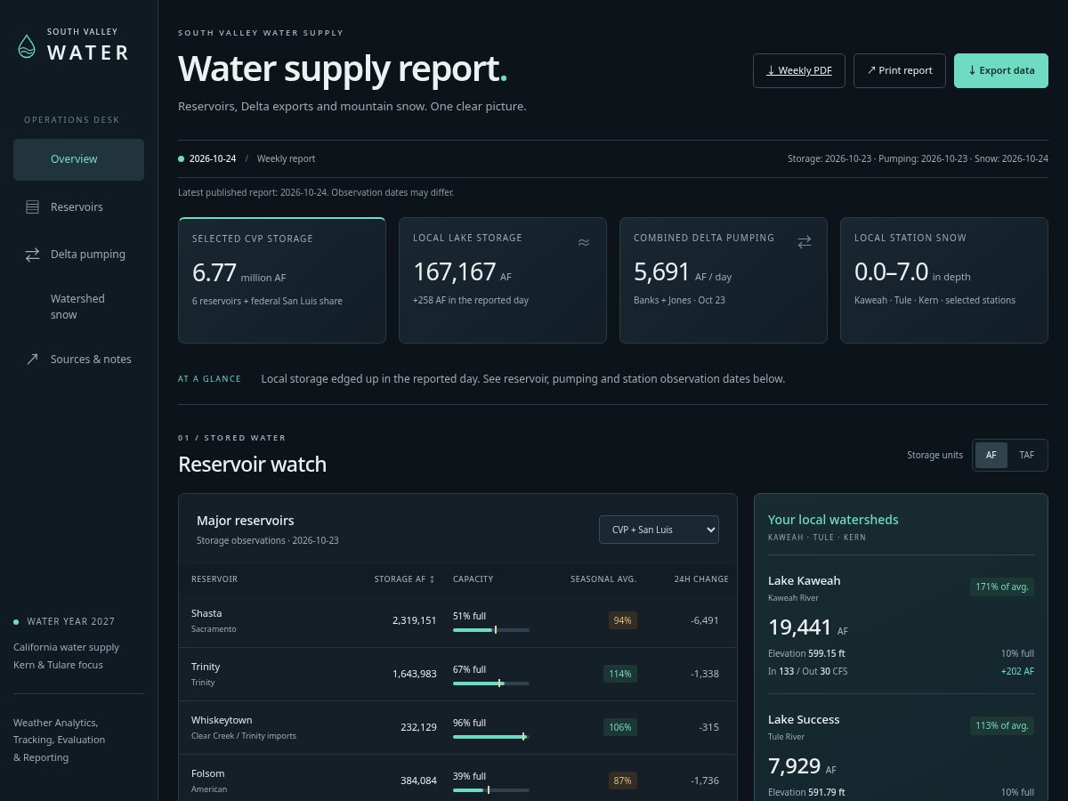Click Folsom's 39% full capacity bar
This screenshot has width=1068, height=801.
coord(491,790)
